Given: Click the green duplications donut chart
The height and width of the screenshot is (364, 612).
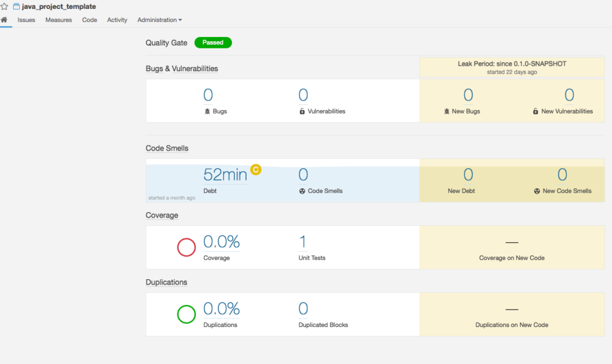Looking at the screenshot, I should coord(186,314).
